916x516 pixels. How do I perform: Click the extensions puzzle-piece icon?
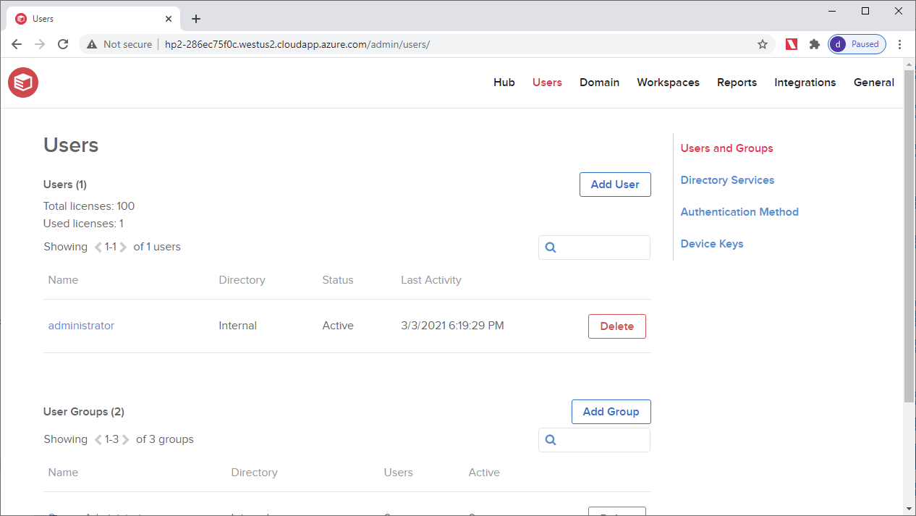click(x=814, y=43)
